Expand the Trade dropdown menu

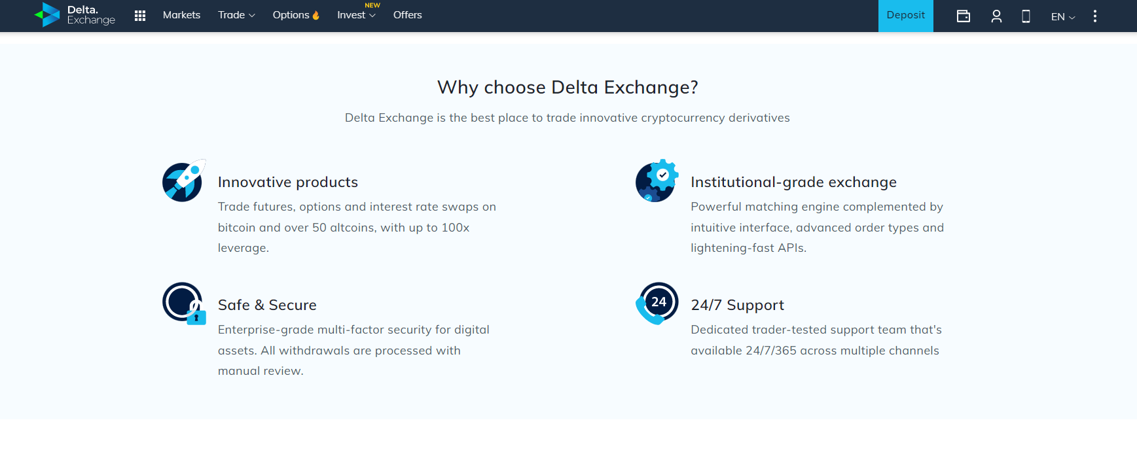(236, 15)
